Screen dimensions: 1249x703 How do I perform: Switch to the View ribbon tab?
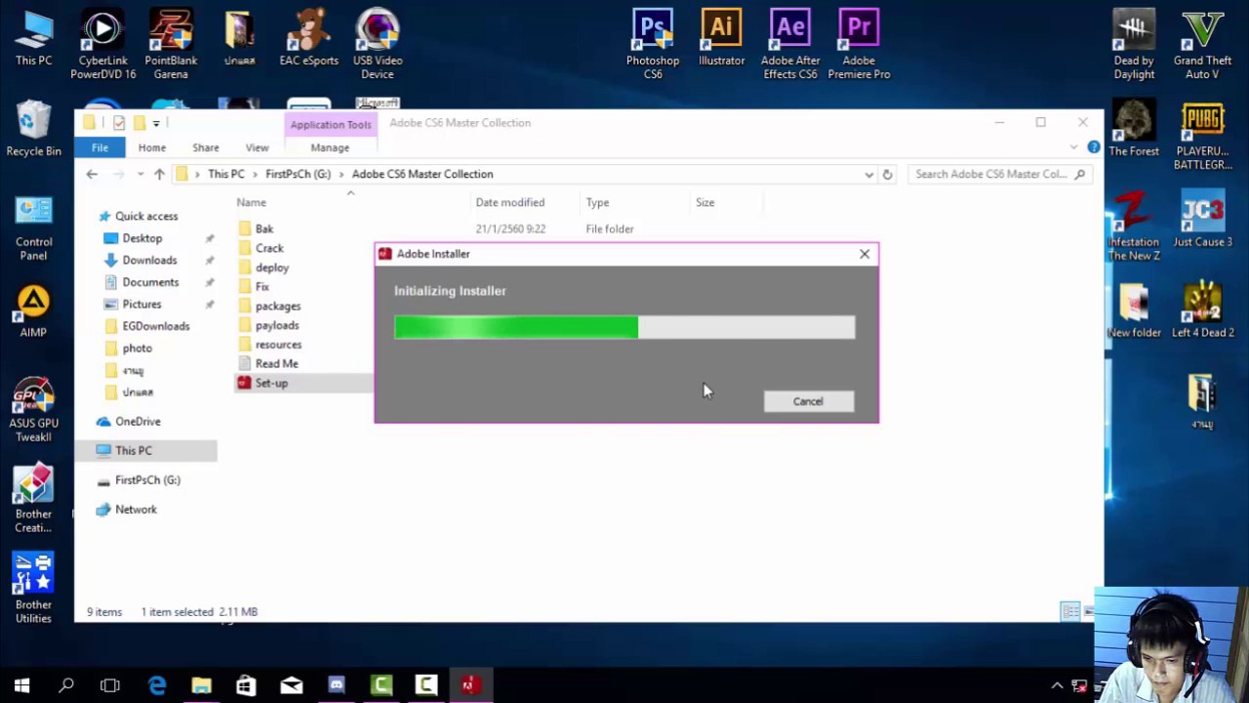257,147
